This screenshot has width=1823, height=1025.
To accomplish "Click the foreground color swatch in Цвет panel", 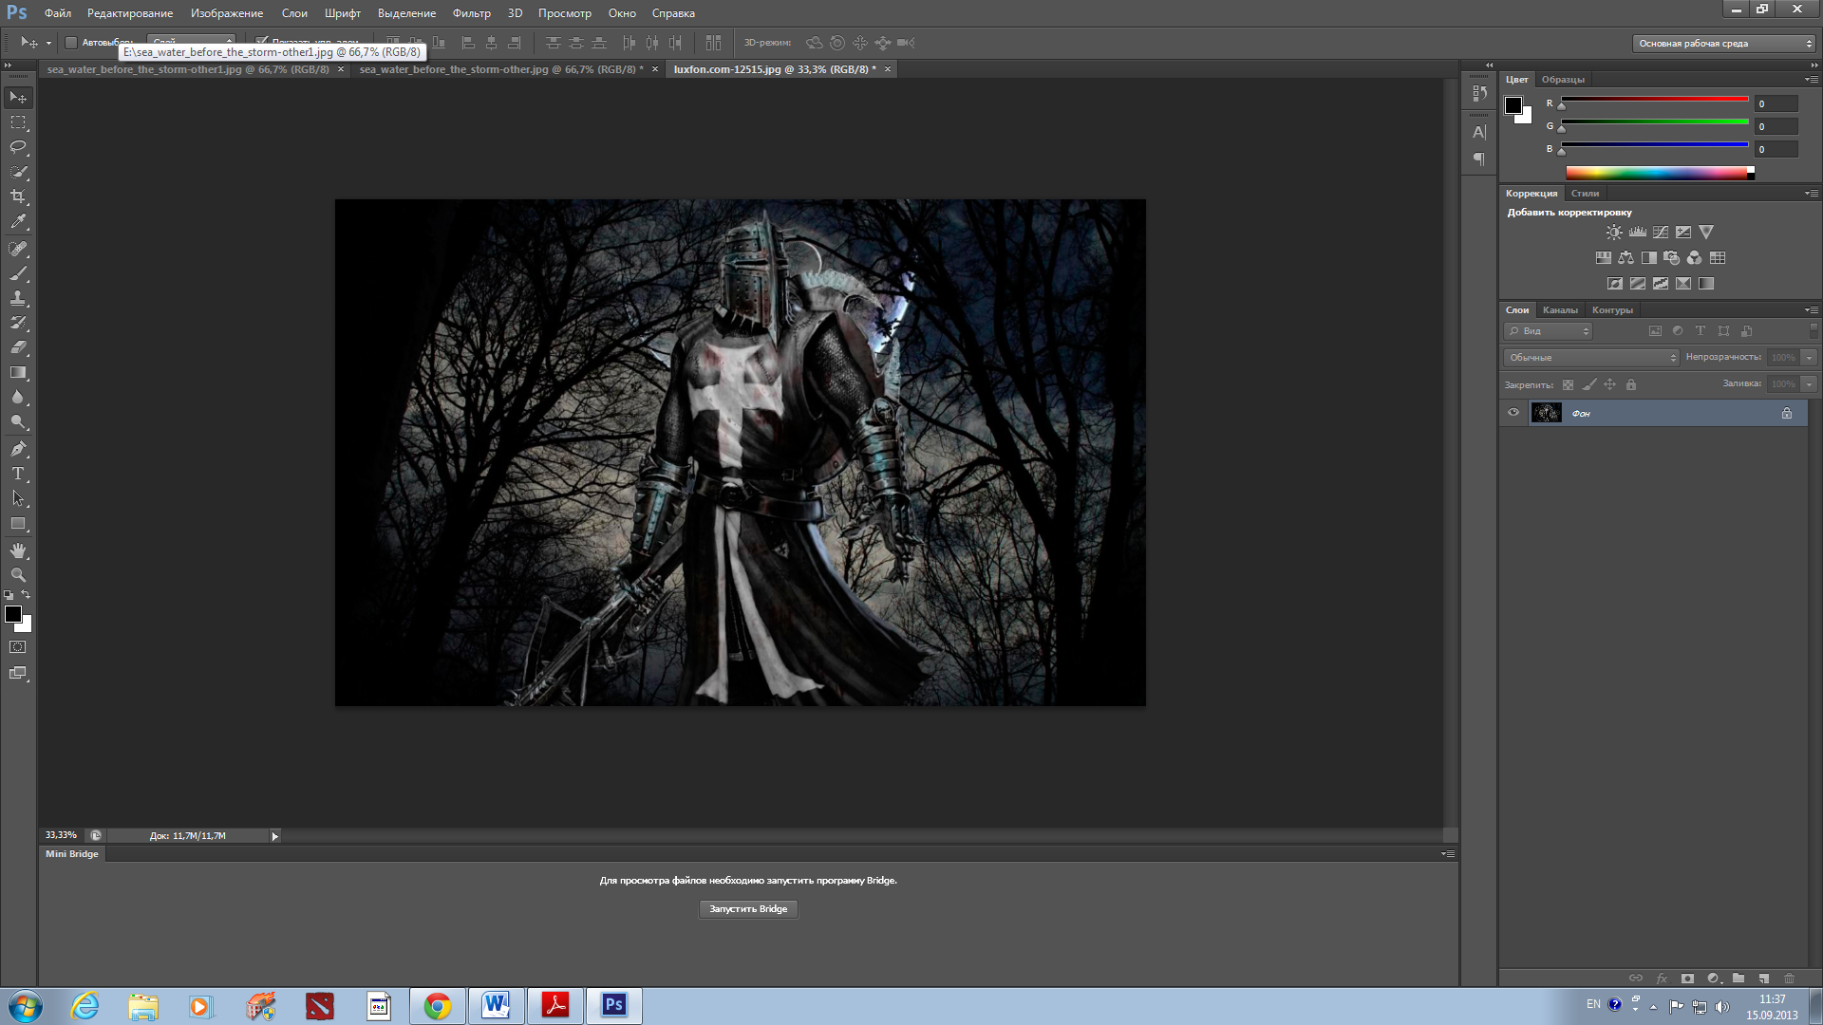I will click(x=1513, y=105).
